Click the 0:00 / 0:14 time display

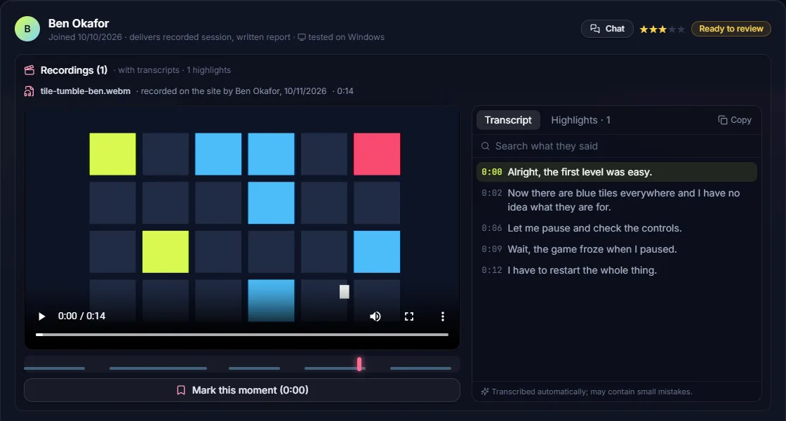click(x=81, y=316)
